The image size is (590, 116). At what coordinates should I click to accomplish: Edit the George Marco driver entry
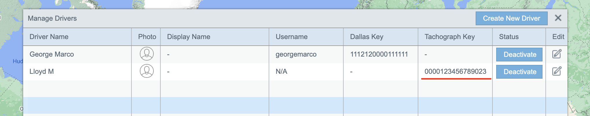(x=557, y=54)
